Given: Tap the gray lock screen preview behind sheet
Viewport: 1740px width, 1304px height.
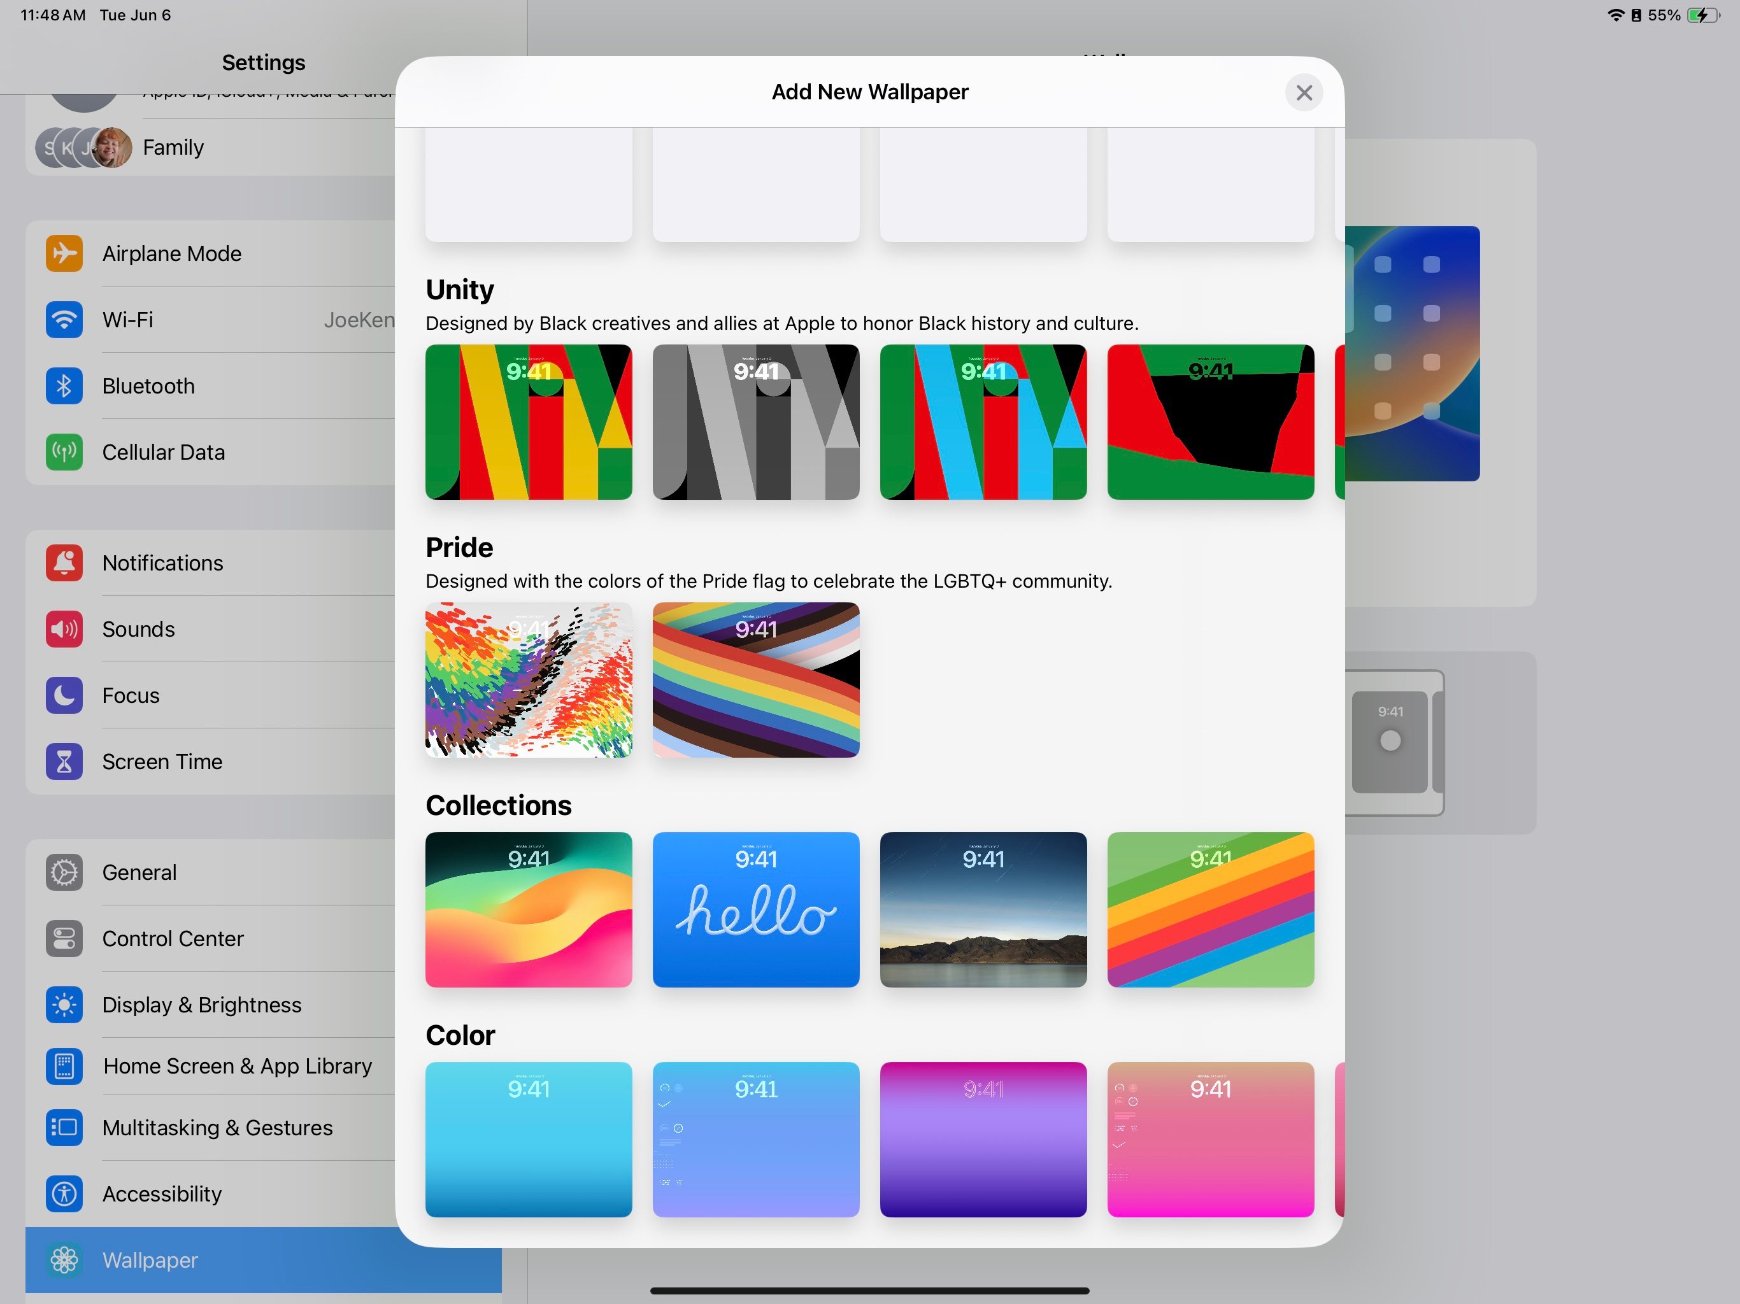Looking at the screenshot, I should pos(1389,742).
